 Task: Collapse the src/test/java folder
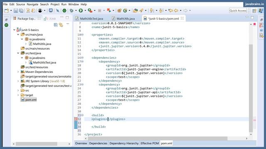click(18, 53)
